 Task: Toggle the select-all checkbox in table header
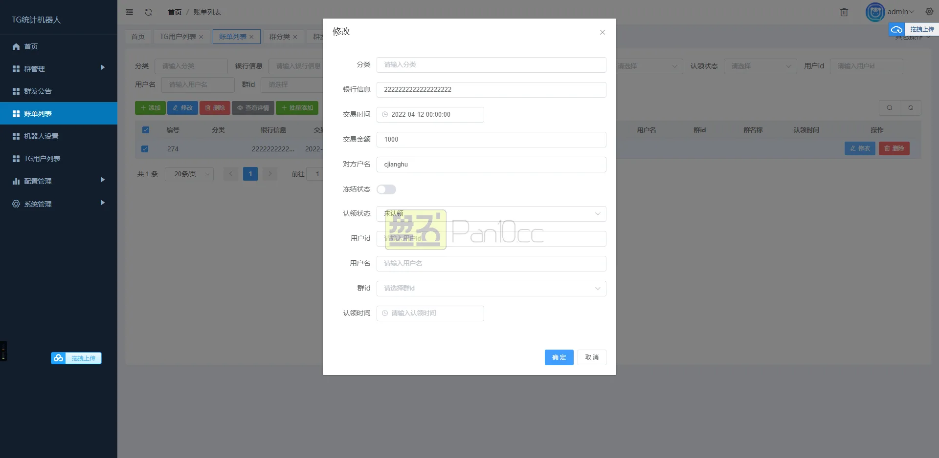[x=145, y=129]
